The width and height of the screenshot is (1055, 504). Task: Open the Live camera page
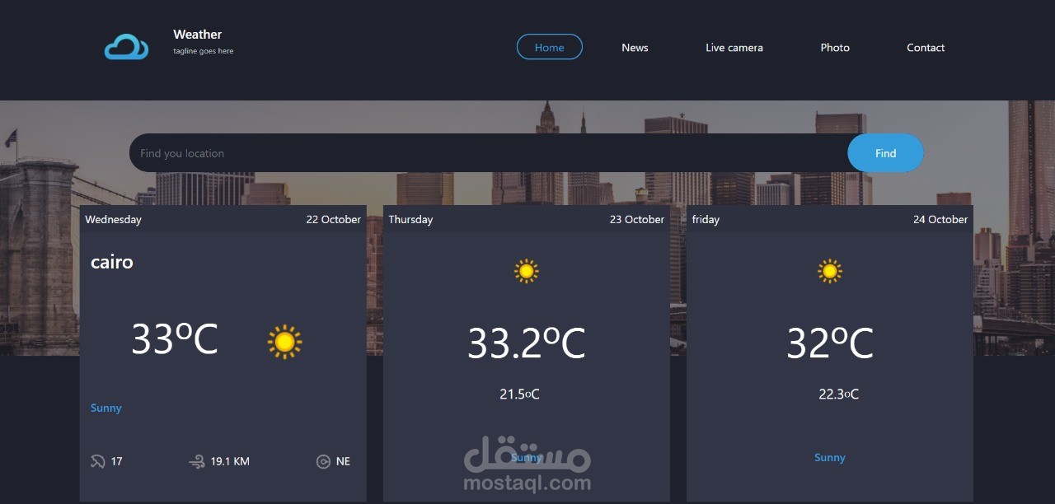(734, 47)
